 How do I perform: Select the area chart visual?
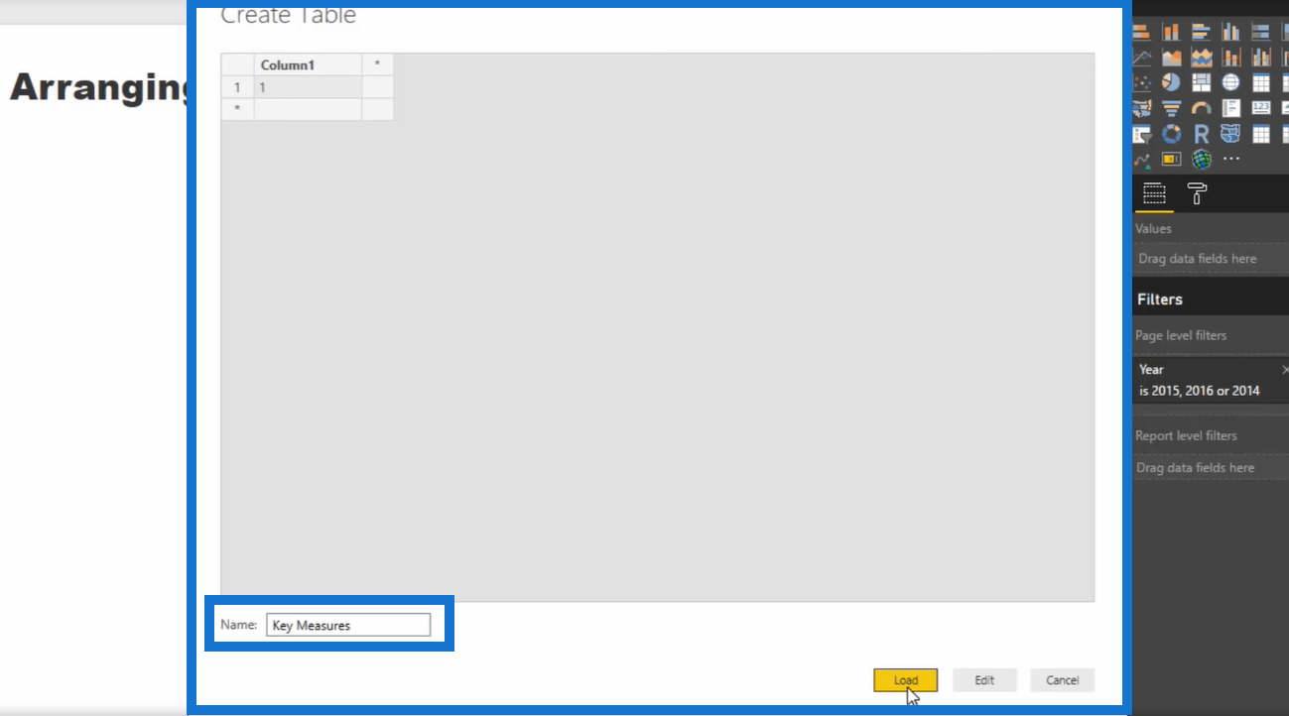1172,57
